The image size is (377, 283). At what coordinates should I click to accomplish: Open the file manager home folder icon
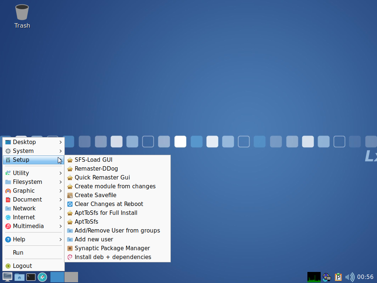pos(20,277)
